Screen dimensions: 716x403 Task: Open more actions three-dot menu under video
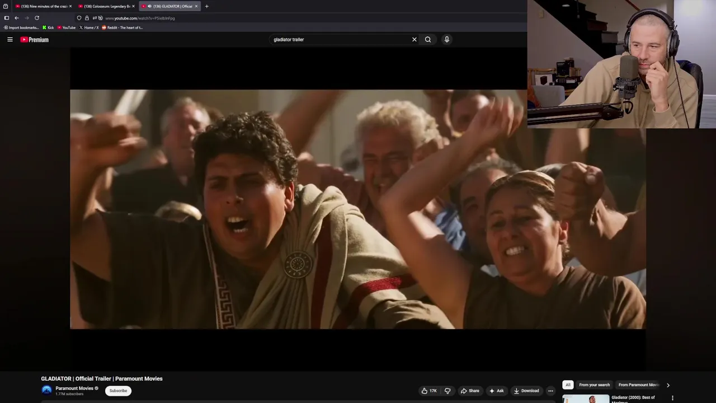tap(550, 391)
